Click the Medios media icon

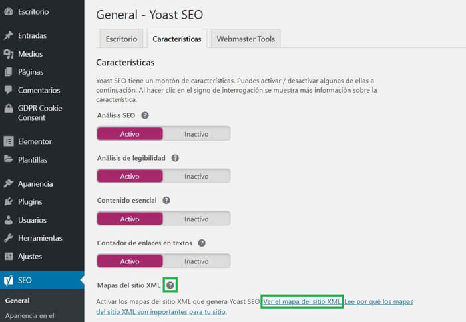(9, 54)
